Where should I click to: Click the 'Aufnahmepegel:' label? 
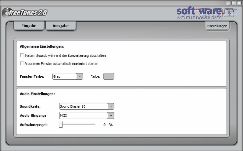[34, 125]
